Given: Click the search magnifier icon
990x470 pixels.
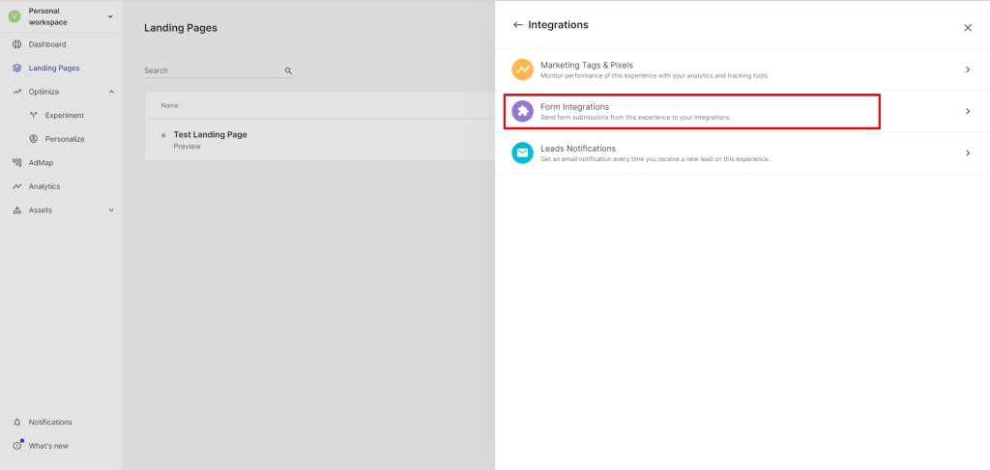Looking at the screenshot, I should (288, 71).
